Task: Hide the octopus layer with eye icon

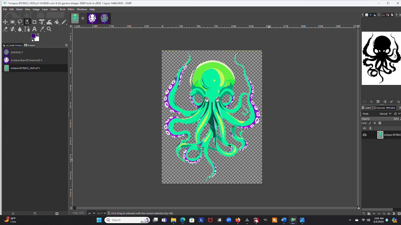Action: point(365,135)
